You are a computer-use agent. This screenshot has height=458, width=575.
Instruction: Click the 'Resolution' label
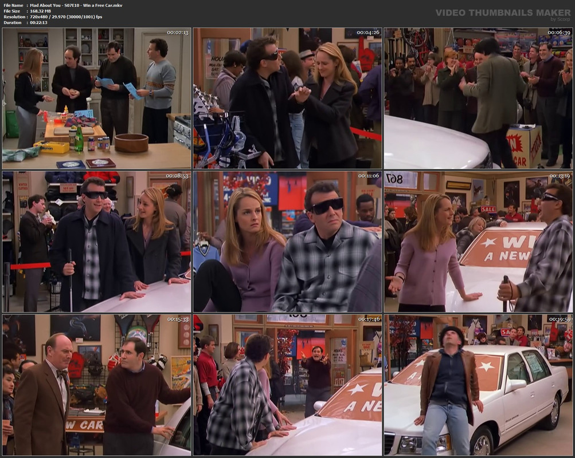point(15,17)
